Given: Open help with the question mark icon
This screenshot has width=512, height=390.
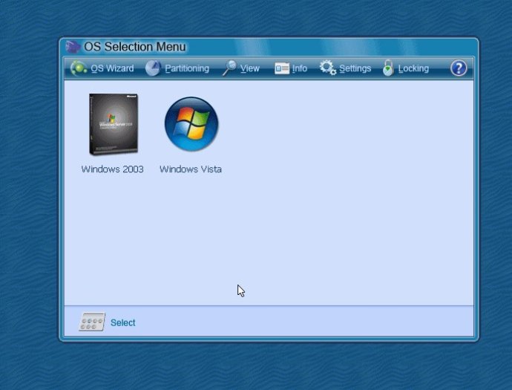Looking at the screenshot, I should click(459, 68).
